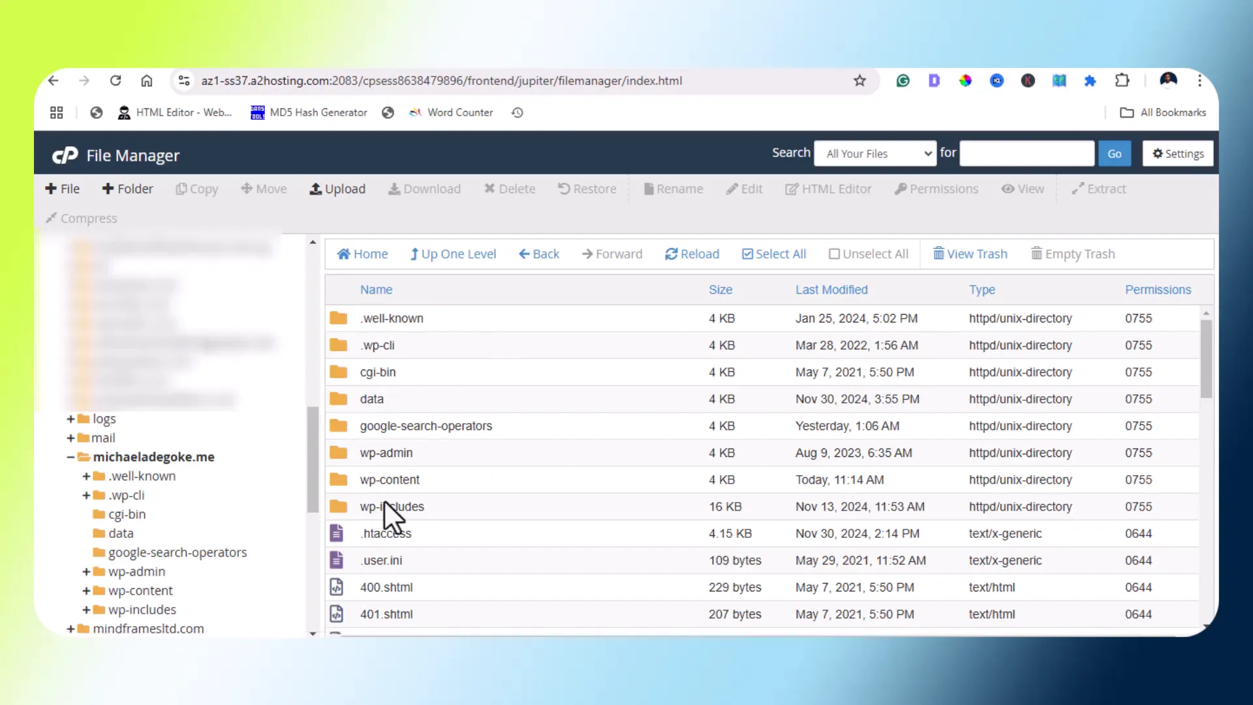Click Permissions in the toolbar
The width and height of the screenshot is (1253, 705).
coord(936,189)
